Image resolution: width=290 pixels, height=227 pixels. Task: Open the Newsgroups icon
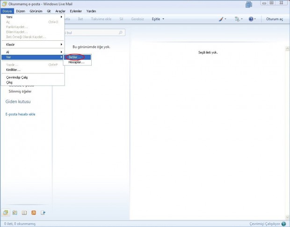(x=43, y=213)
